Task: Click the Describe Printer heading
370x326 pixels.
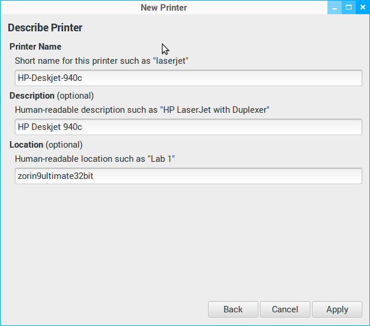Action: click(45, 28)
